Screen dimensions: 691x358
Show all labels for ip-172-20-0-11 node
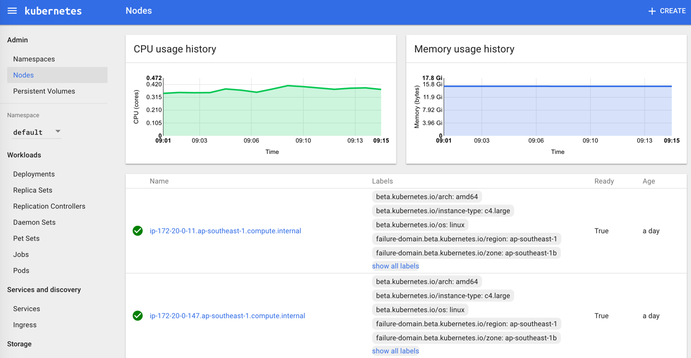click(x=395, y=266)
